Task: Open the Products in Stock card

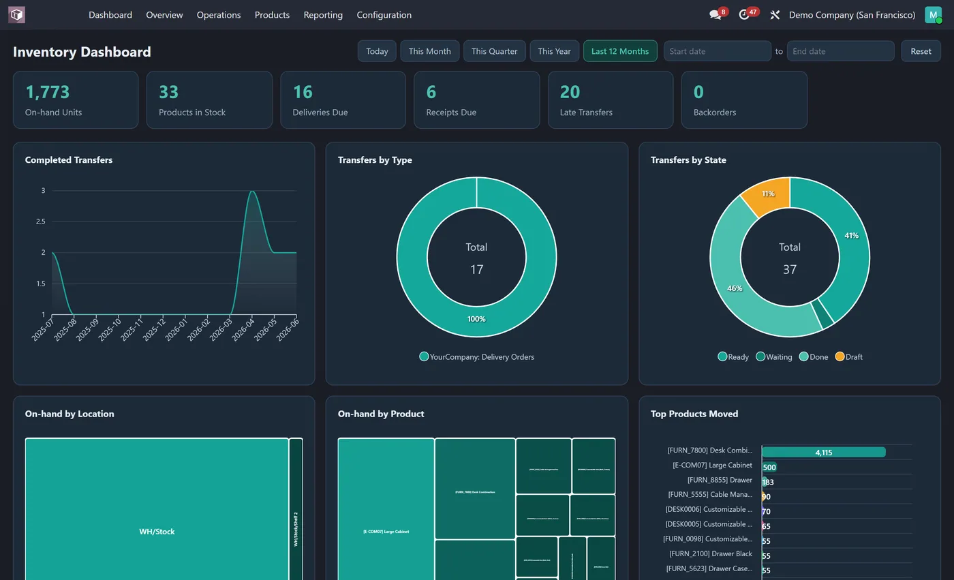Action: click(x=209, y=100)
